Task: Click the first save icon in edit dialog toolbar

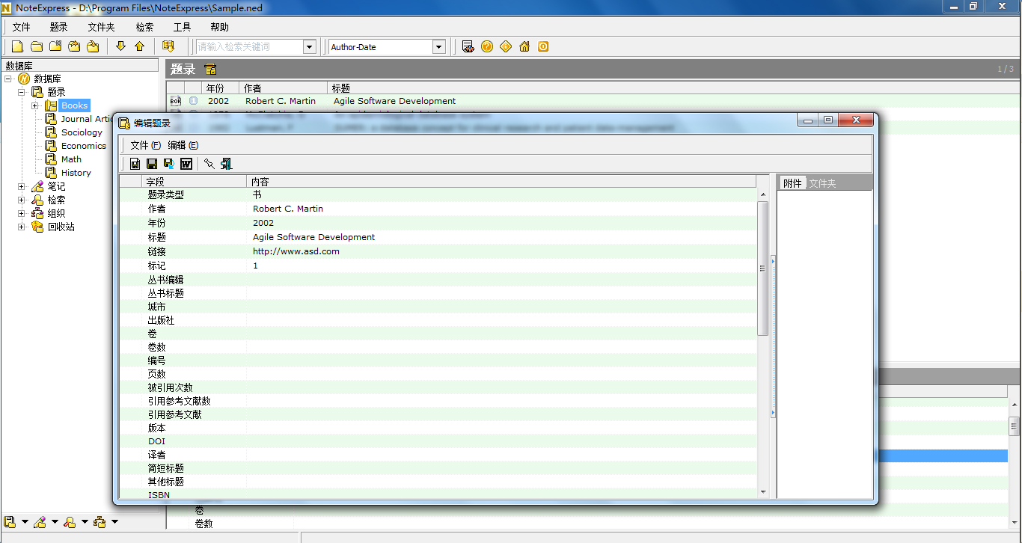Action: (135, 164)
